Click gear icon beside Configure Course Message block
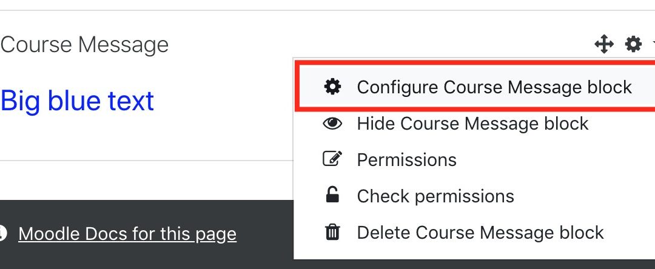 [332, 87]
